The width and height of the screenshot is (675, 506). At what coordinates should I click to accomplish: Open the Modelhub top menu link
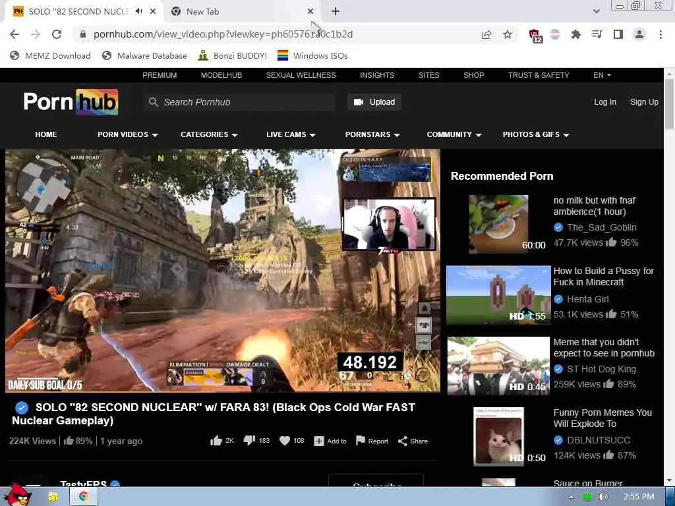pos(221,75)
